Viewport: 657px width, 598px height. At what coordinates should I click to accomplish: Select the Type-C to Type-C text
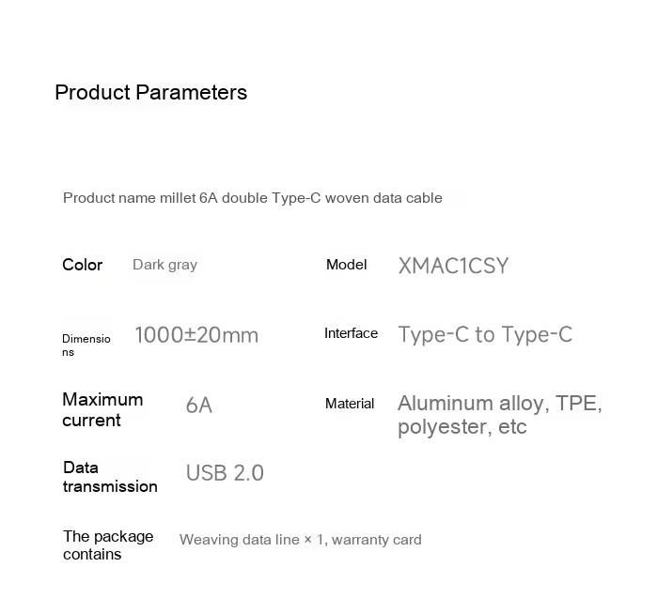(x=485, y=335)
